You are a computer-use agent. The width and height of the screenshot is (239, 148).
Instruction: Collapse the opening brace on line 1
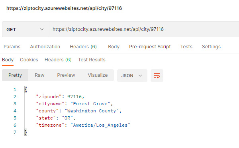pyautogui.click(x=26, y=89)
